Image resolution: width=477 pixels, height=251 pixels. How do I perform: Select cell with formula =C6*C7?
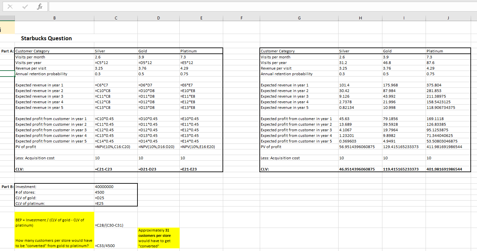[116, 85]
